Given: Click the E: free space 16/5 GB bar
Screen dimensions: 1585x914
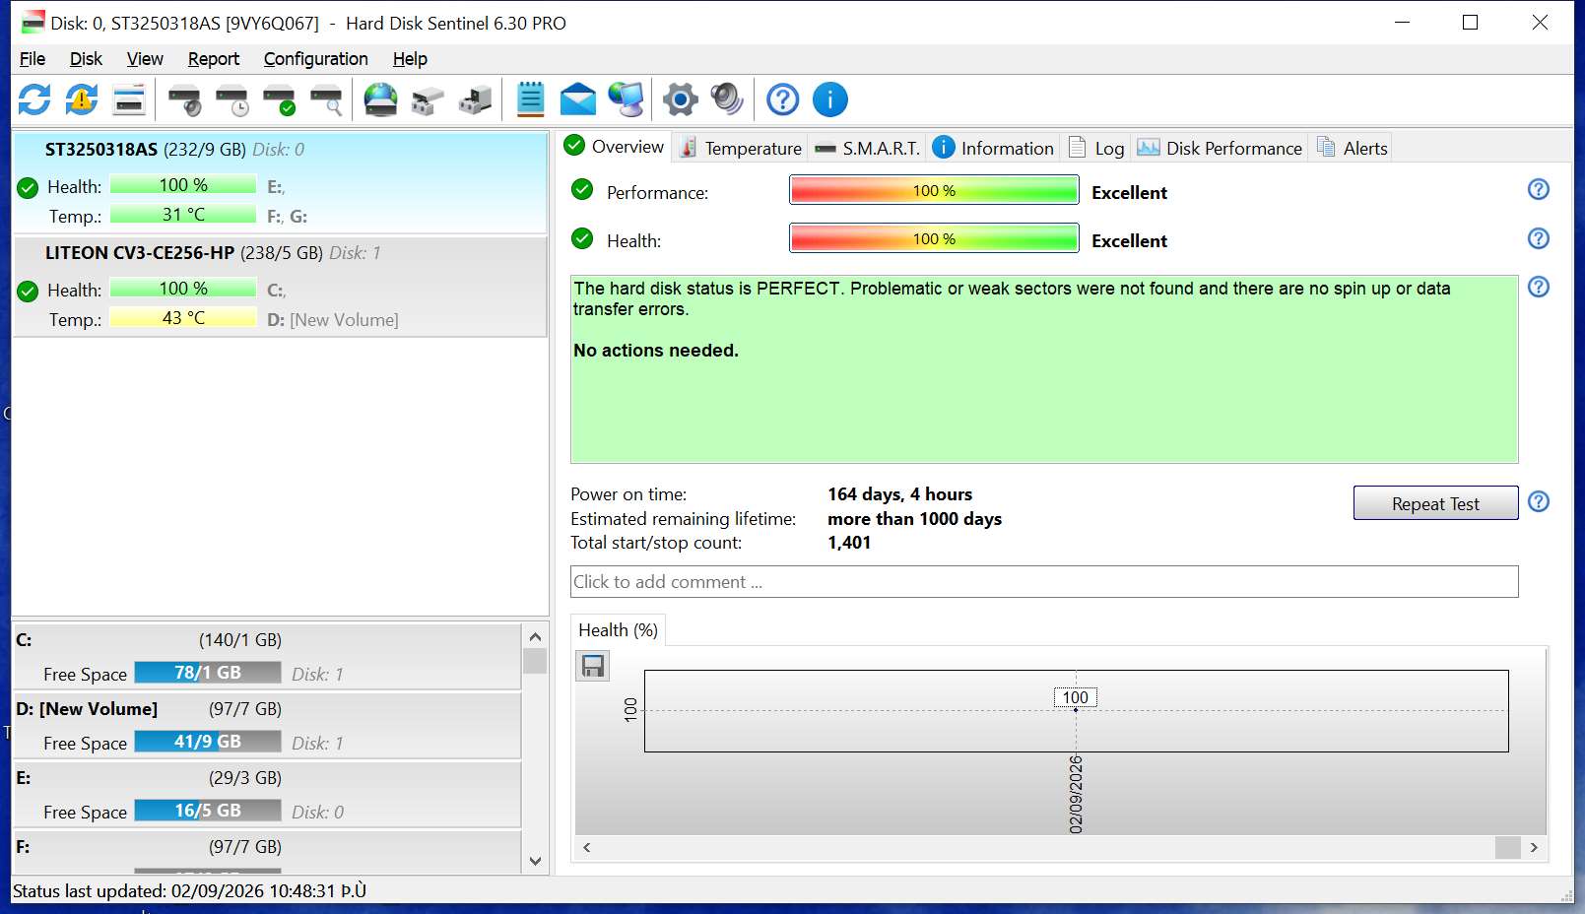Looking at the screenshot, I should (x=208, y=811).
